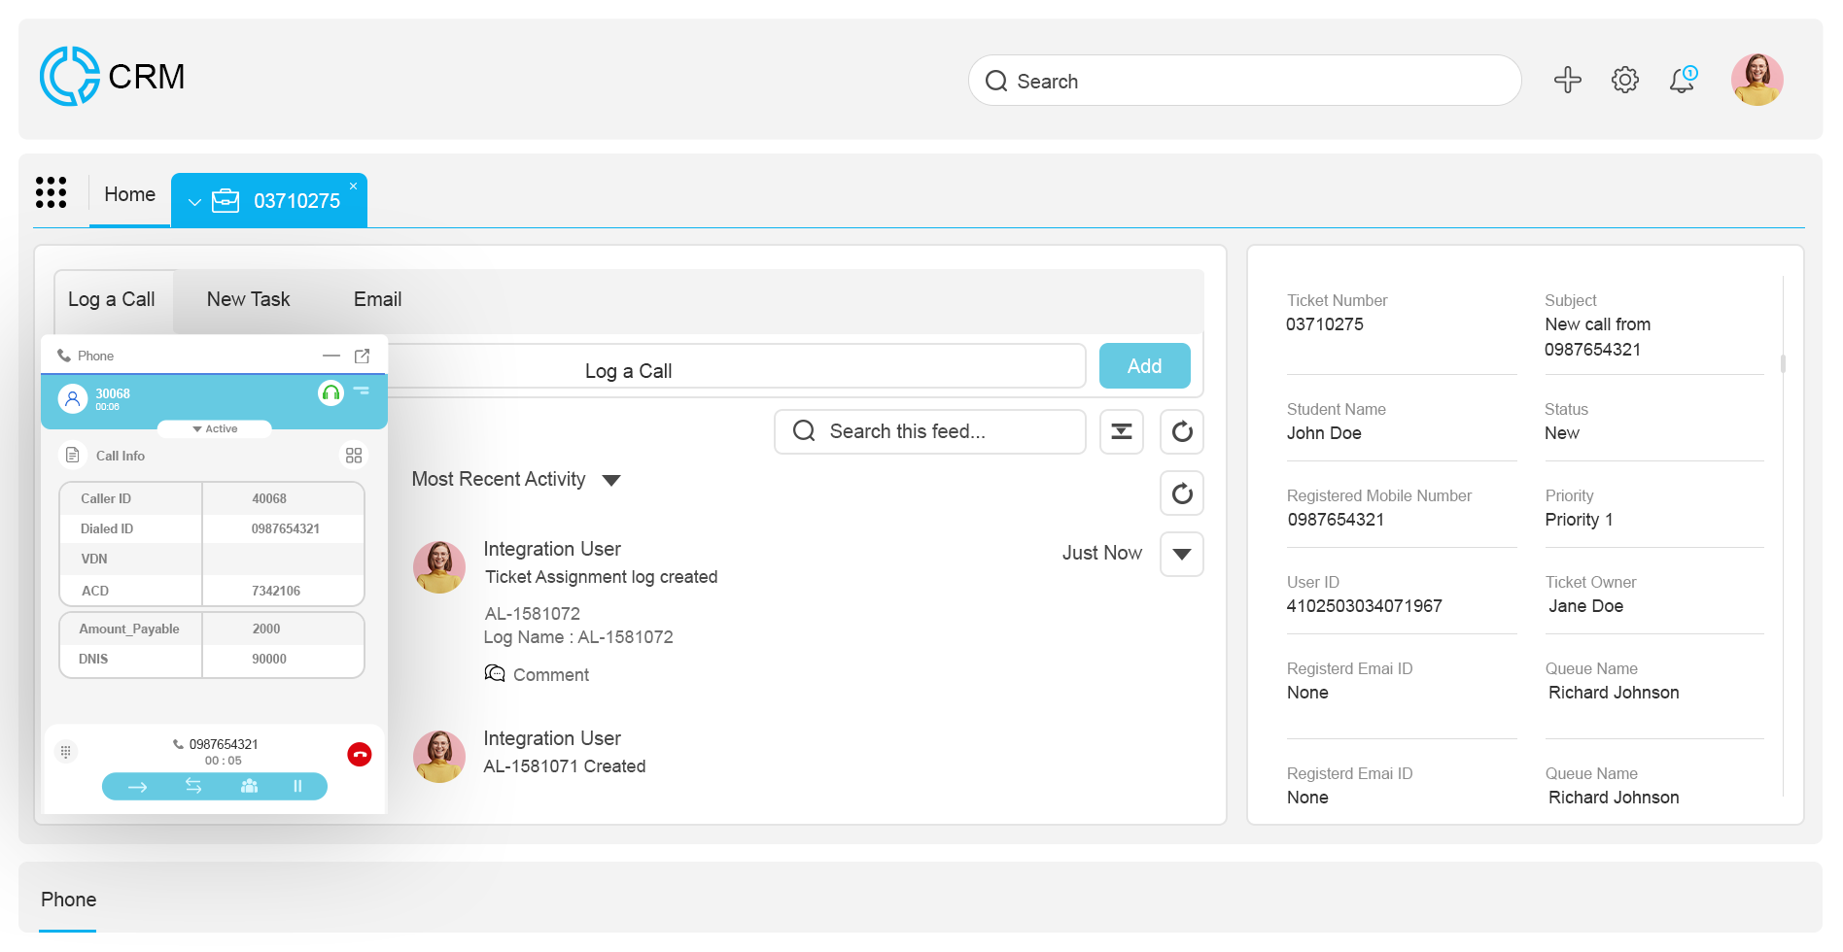The width and height of the screenshot is (1843, 952).
Task: Click the Search this feed field
Action: tap(929, 431)
